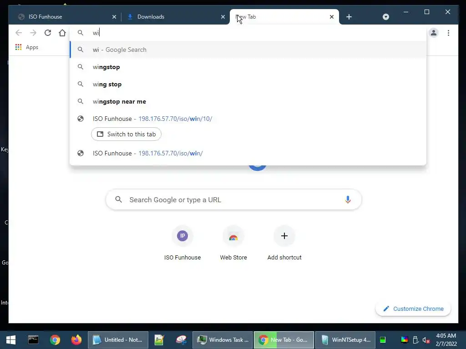
Task: Open the Windows Start menu
Action: point(11,340)
